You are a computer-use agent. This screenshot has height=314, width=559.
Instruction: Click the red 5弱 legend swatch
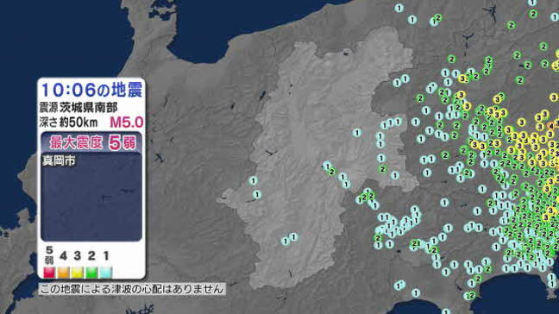tap(49, 273)
